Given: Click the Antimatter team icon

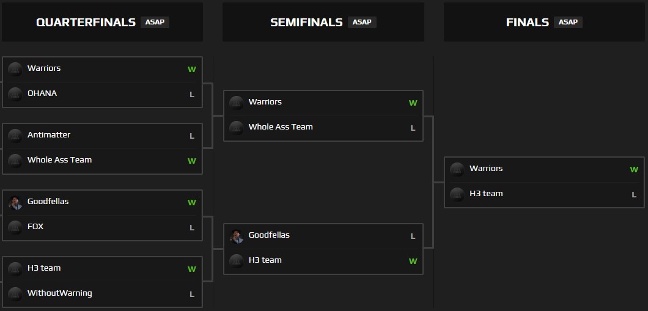Looking at the screenshot, I should 15,136.
